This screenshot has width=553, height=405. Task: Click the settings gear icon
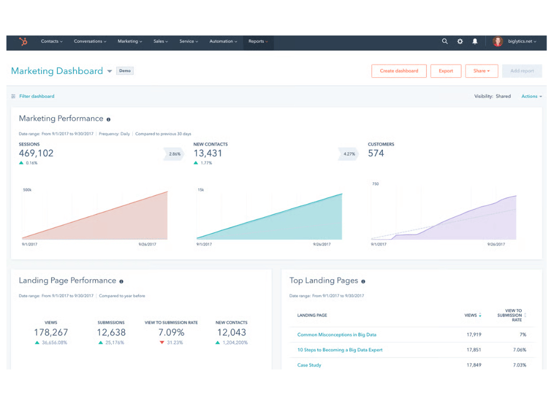click(x=460, y=41)
